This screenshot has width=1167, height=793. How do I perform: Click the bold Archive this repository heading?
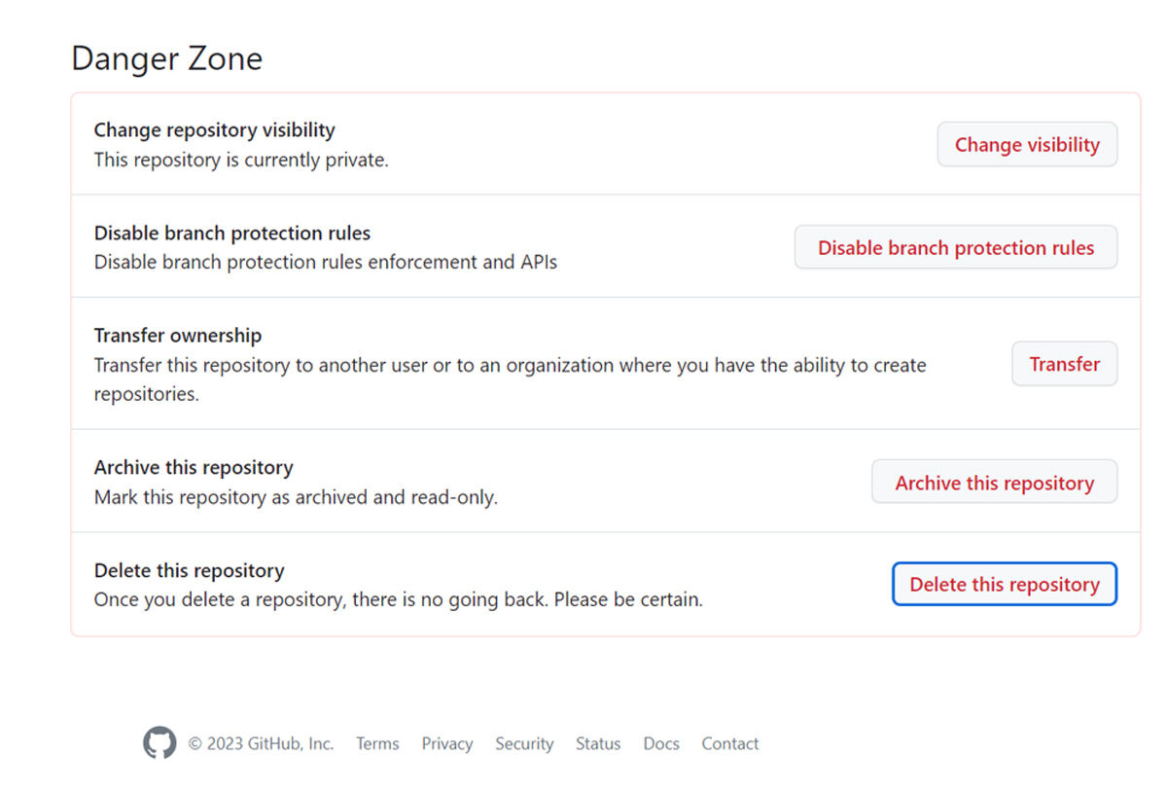194,468
